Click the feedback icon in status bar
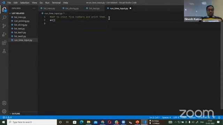The width and height of the screenshot is (223, 125). 214,117
